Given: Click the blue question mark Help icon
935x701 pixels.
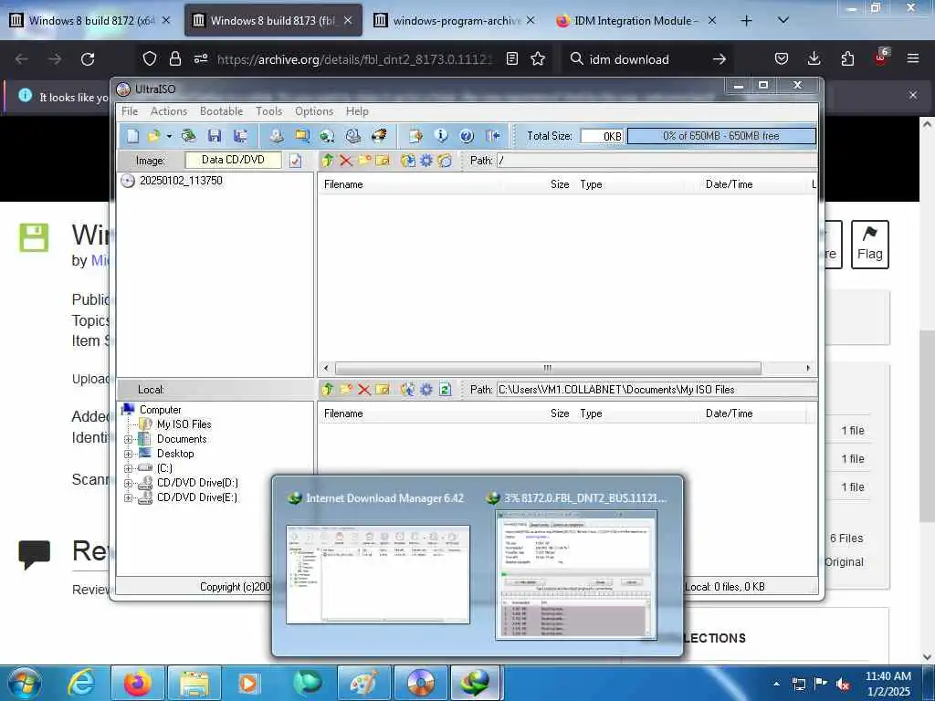Looking at the screenshot, I should (x=467, y=136).
